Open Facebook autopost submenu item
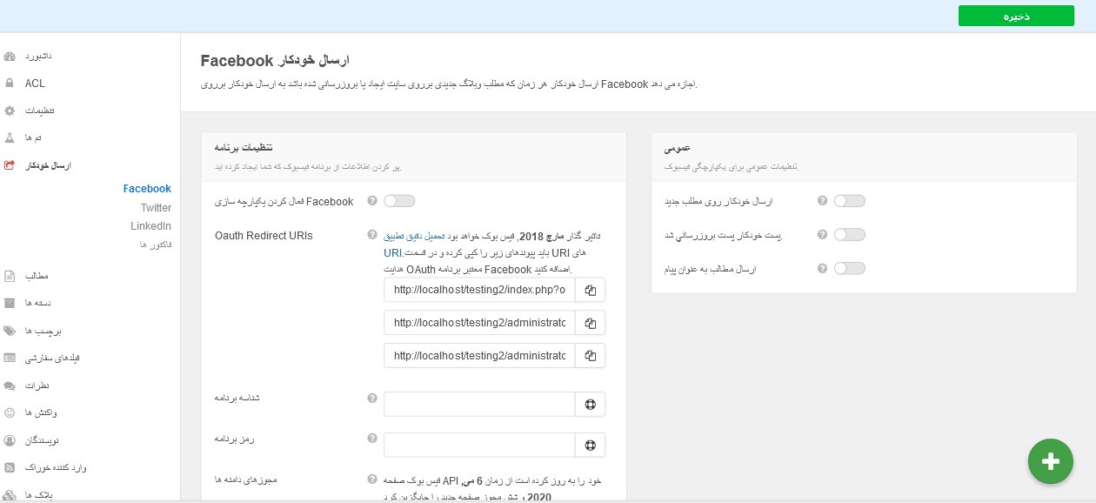This screenshot has width=1096, height=503. 147,189
